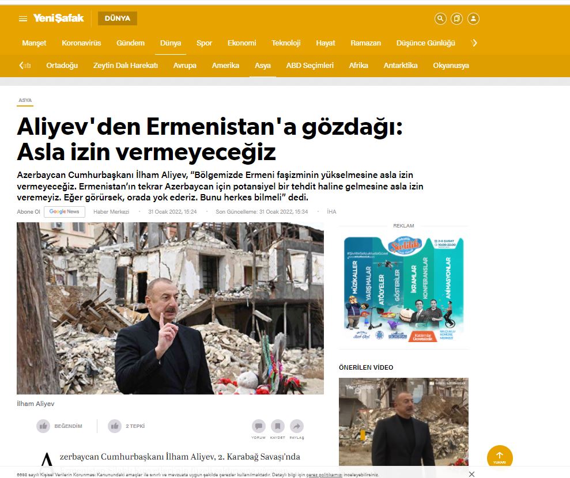
Task: Toggle the 2 Tepki reaction button
Action: (126, 426)
